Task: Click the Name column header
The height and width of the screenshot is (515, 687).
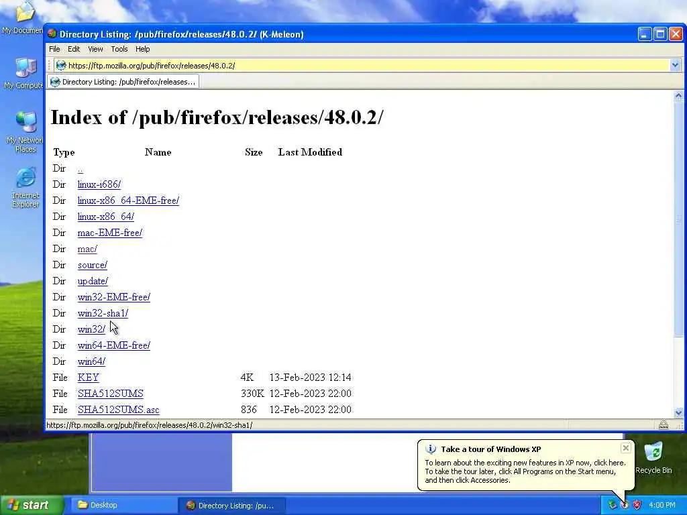Action: [x=158, y=152]
